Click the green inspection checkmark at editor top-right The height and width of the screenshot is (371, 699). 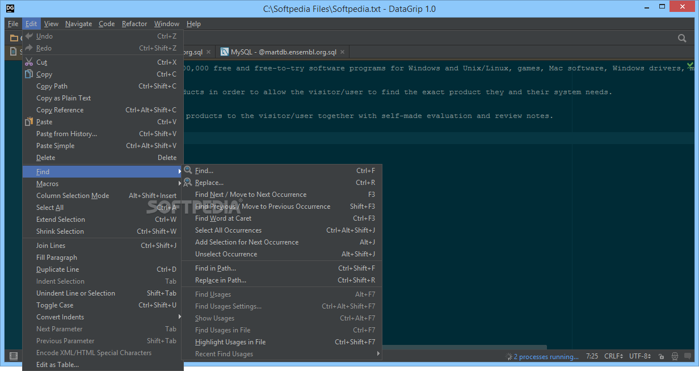coord(690,66)
